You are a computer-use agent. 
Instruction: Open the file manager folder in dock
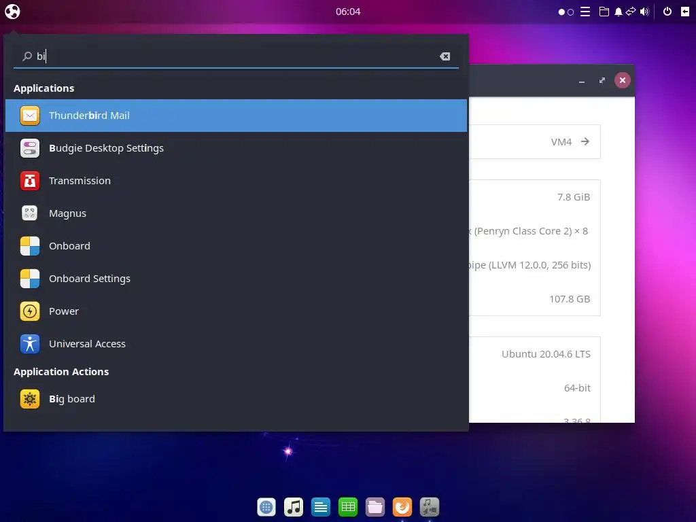[375, 507]
